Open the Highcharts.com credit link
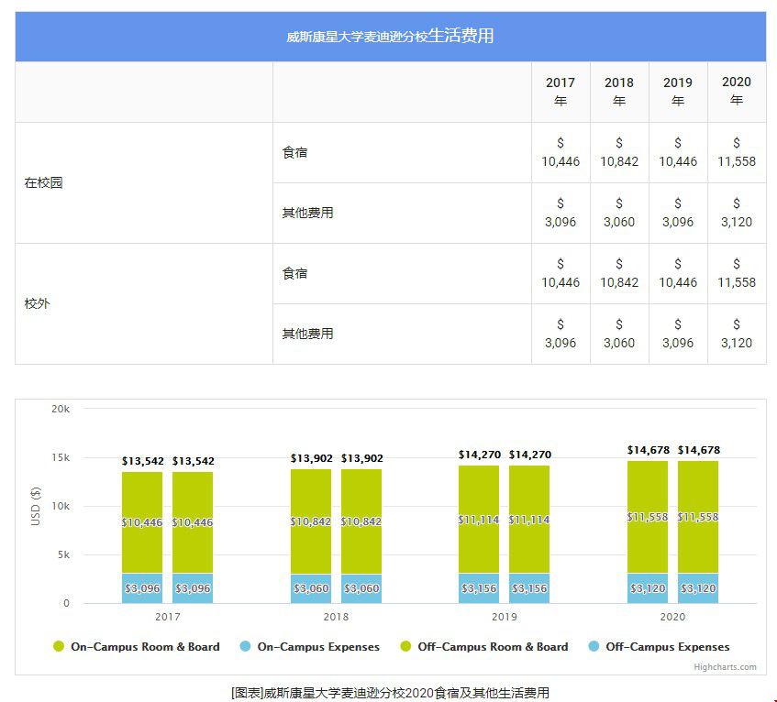 tap(725, 667)
